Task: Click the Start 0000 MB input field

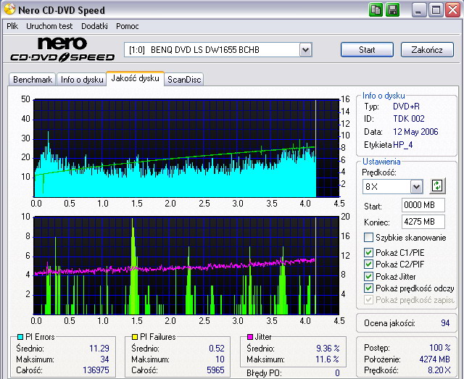Action: click(423, 205)
